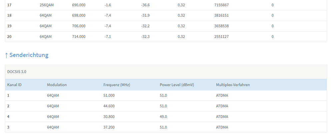Image resolution: width=333 pixels, height=136 pixels.
Task: Click the 44.600 frequency value
Action: [109, 106]
